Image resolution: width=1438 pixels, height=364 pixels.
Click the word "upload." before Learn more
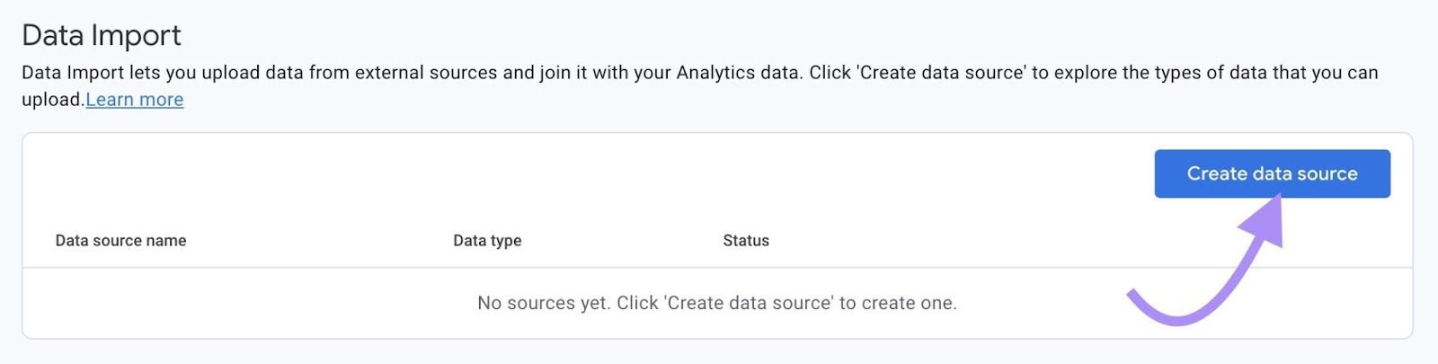click(53, 100)
